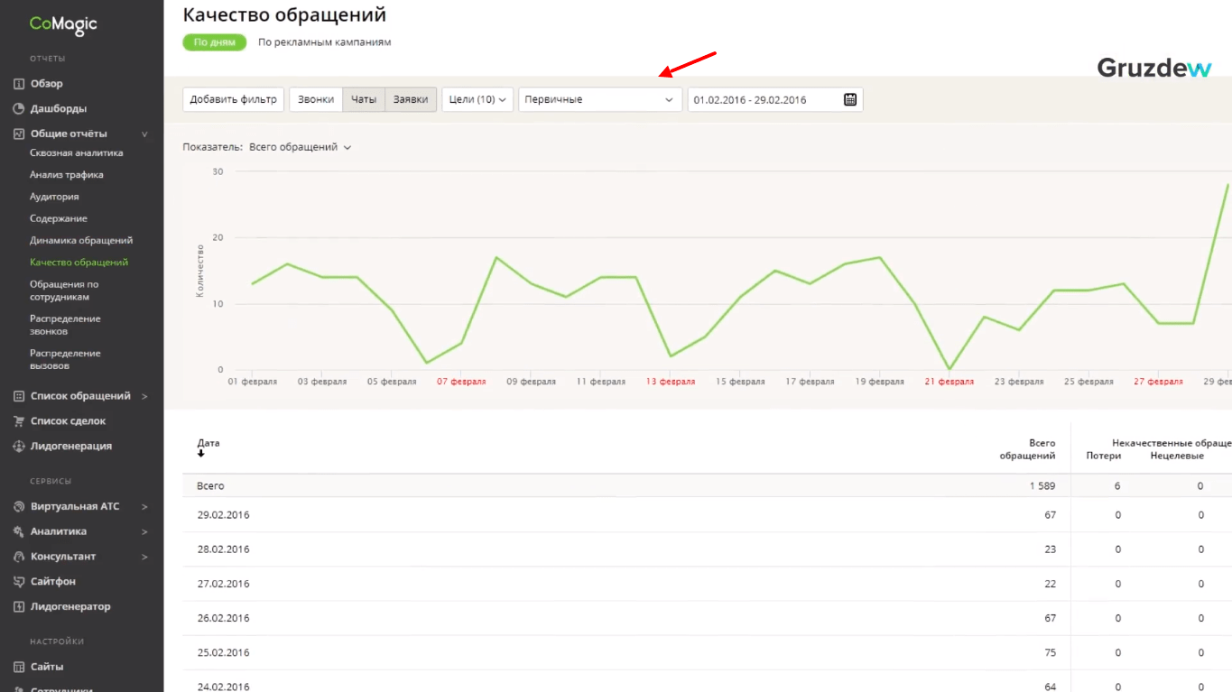Open the calendar date picker icon
Viewport: 1232px width, 692px height.
[x=850, y=99]
